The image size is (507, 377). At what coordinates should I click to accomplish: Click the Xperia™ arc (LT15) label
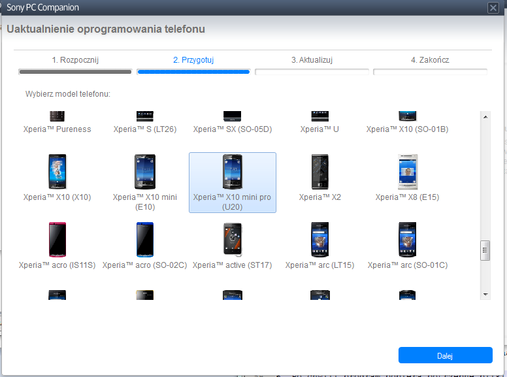tap(319, 265)
